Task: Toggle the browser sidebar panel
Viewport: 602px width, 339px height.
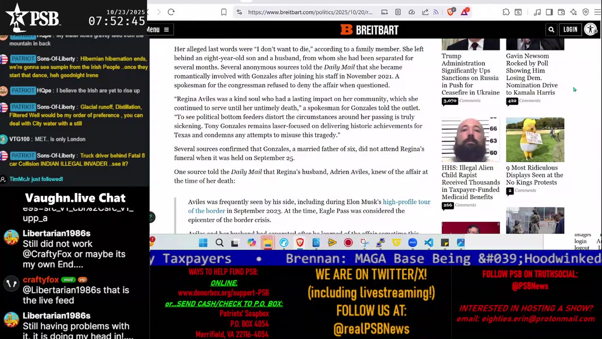Action: 549,12
